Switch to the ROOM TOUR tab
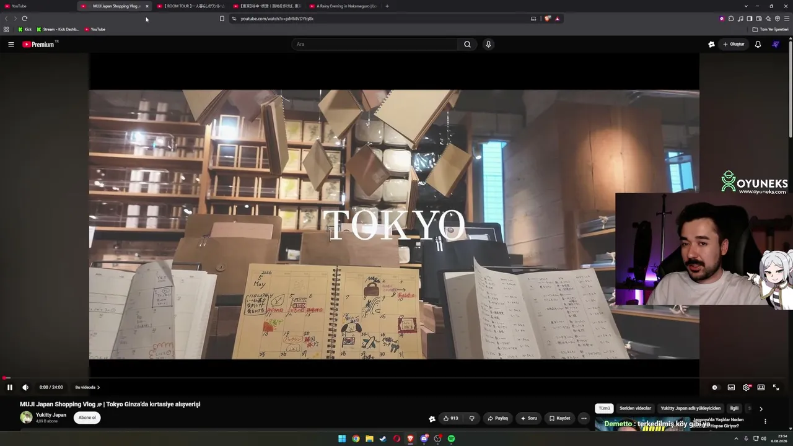Viewport: 793px width, 446px height. [191, 6]
